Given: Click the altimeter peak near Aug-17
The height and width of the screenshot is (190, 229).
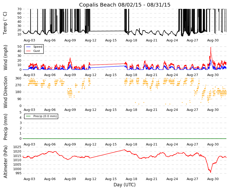Looking at the screenshot, I should click(124, 150).
